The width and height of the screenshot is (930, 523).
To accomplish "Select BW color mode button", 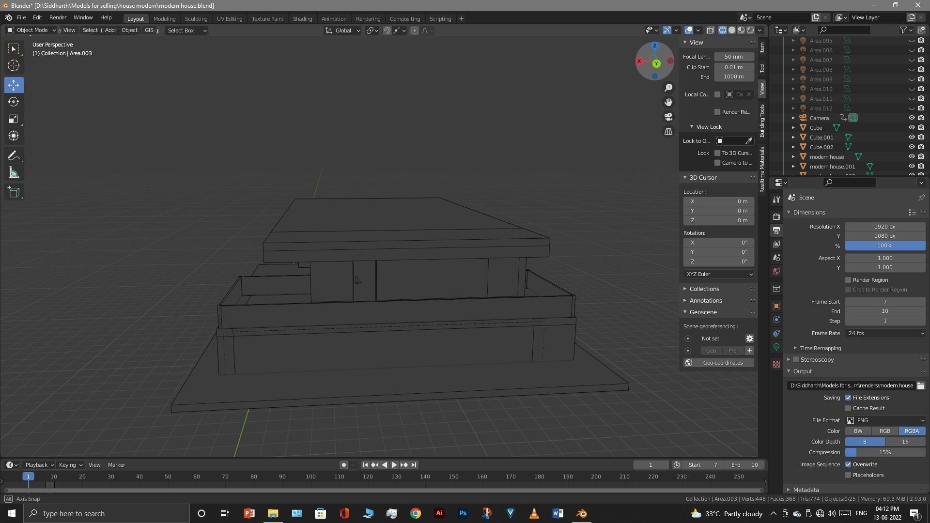I will (858, 431).
